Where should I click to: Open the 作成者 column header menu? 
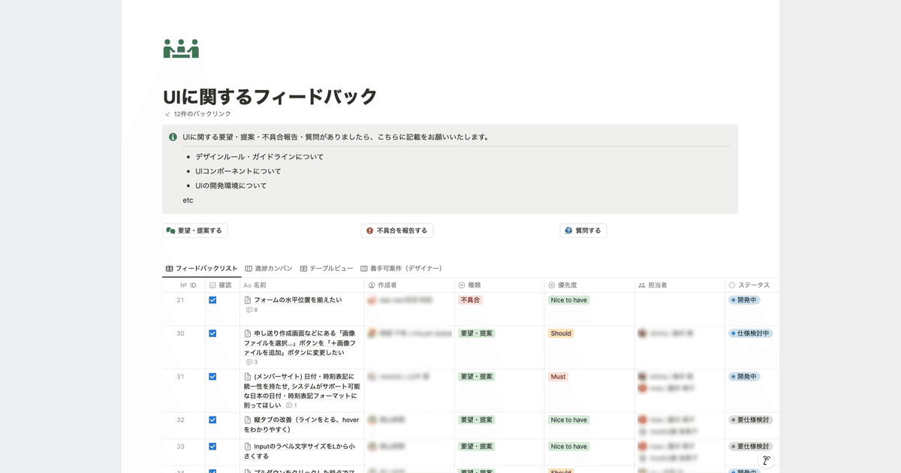[x=409, y=285]
